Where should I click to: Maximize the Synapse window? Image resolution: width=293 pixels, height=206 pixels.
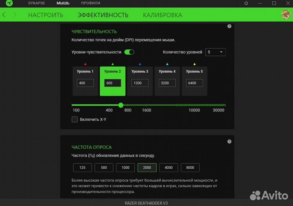click(274, 3)
